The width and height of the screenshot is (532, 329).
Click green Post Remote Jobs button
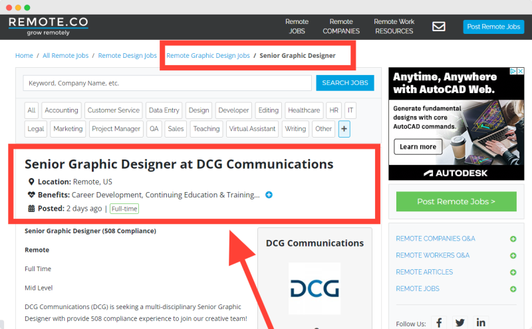[456, 201]
